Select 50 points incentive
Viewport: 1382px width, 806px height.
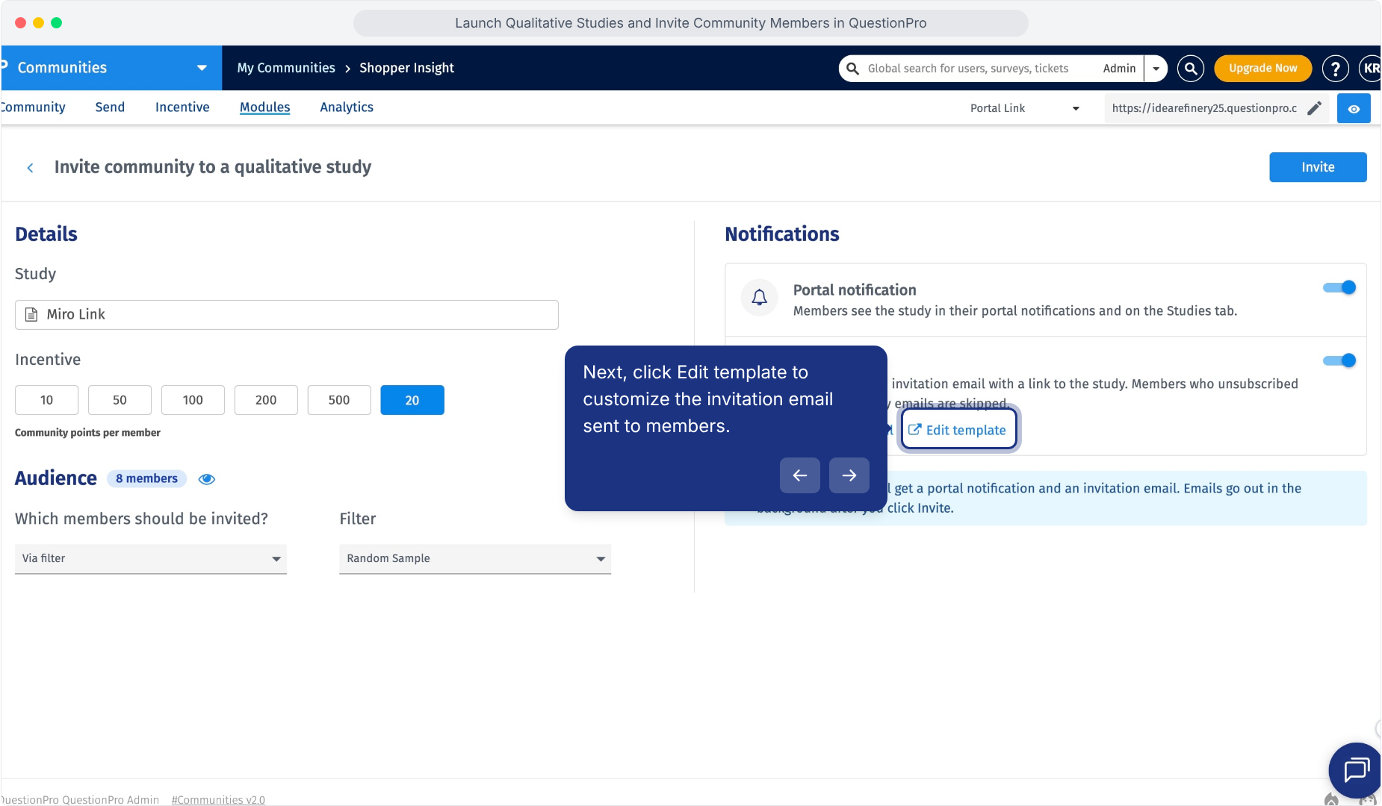pyautogui.click(x=120, y=400)
